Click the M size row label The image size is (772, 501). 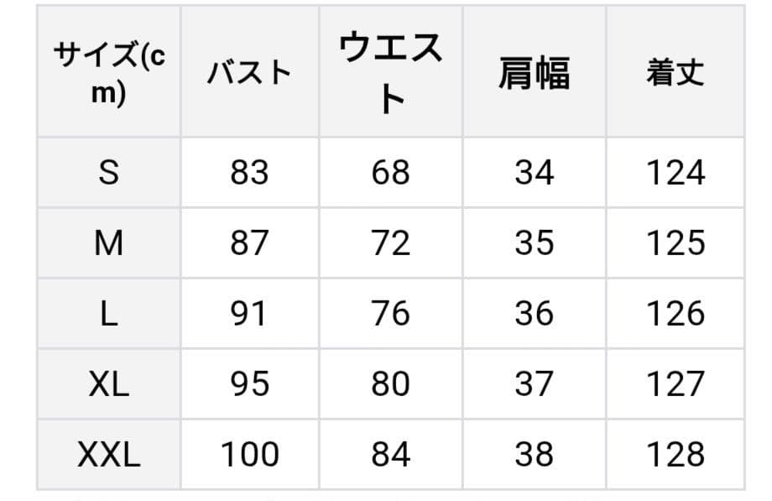pos(109,243)
